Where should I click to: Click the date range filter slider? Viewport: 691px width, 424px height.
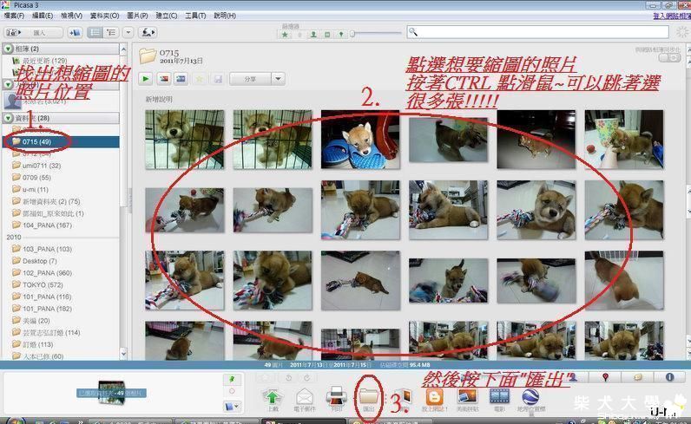352,33
